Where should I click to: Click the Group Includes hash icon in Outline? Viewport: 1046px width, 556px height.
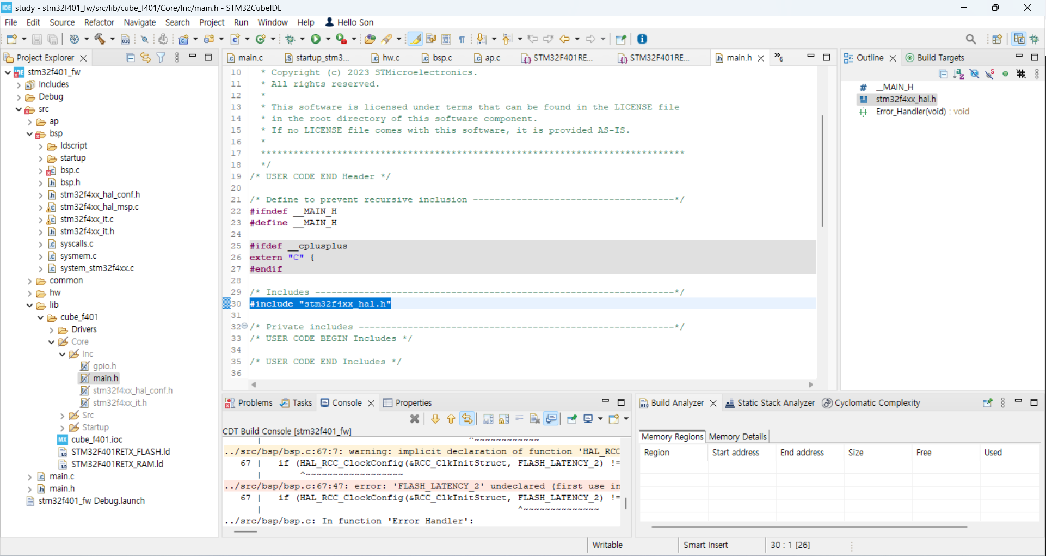pyautogui.click(x=1022, y=74)
